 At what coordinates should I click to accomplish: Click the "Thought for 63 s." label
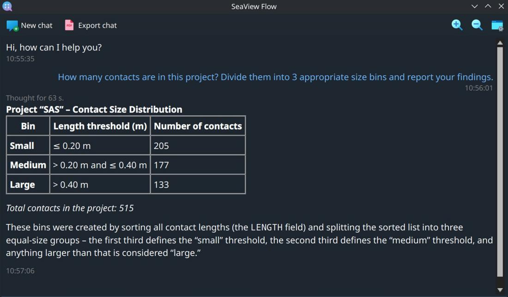point(35,98)
